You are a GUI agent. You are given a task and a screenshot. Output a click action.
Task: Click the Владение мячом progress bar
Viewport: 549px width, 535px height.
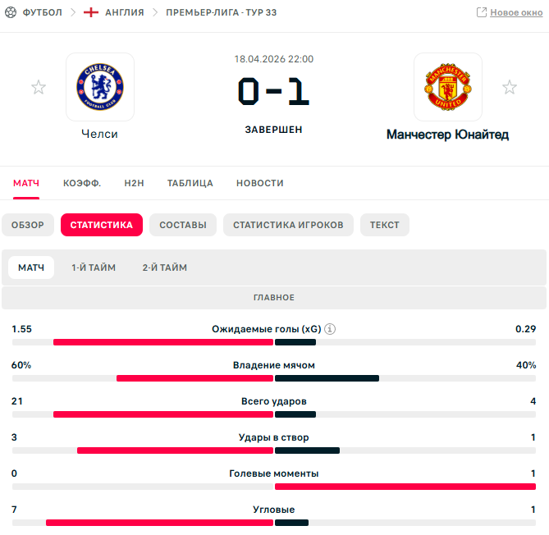(274, 378)
